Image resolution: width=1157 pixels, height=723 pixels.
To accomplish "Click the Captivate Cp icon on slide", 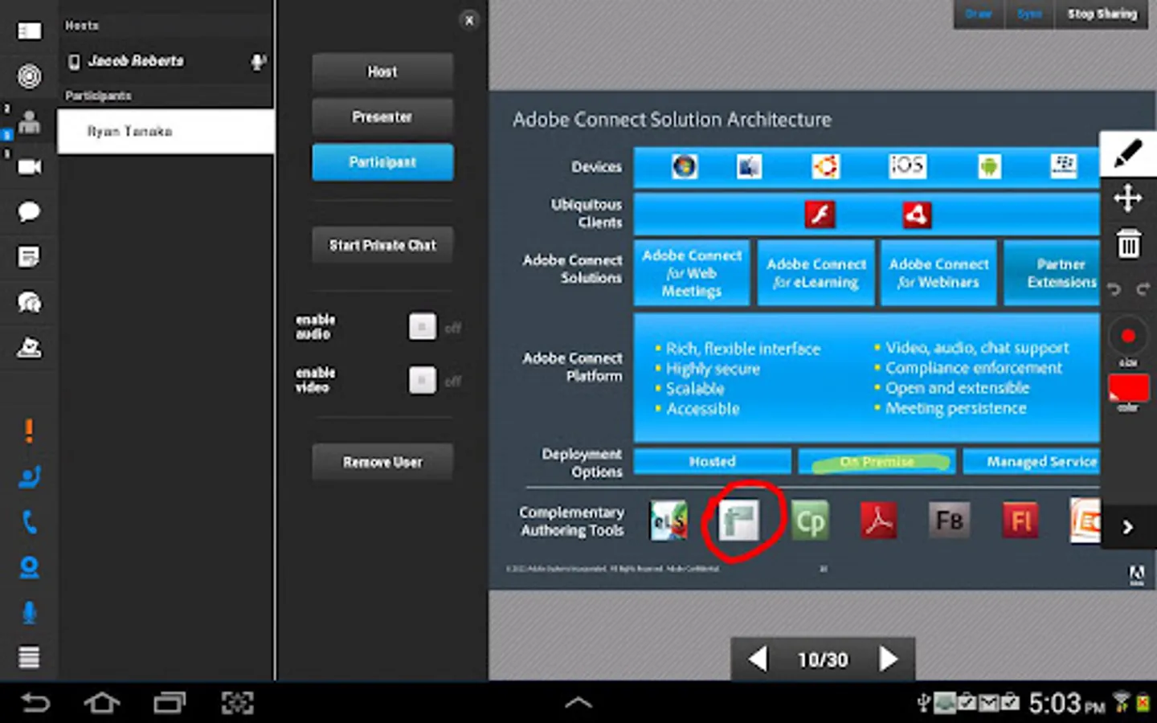I will tap(809, 522).
